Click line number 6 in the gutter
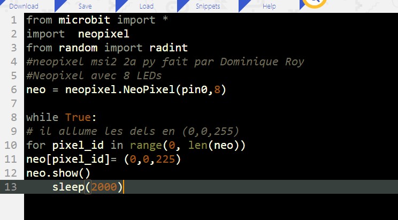This screenshot has width=398, height=220. 14,90
